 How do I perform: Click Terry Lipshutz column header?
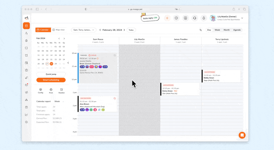pos(222,41)
